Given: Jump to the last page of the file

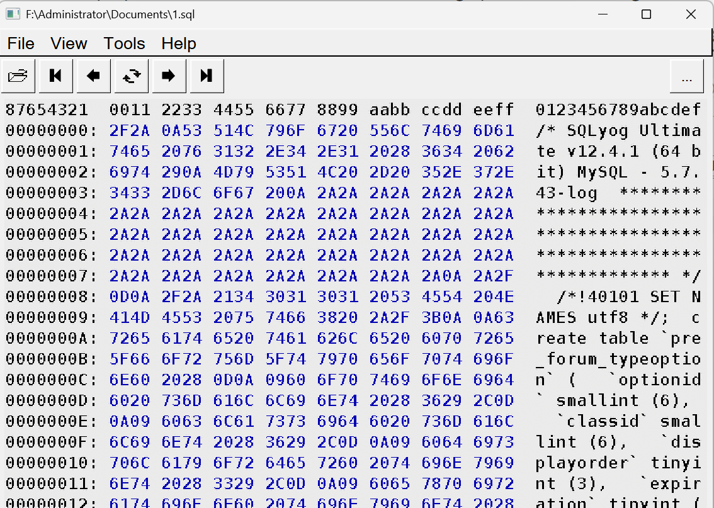Looking at the screenshot, I should [206, 76].
